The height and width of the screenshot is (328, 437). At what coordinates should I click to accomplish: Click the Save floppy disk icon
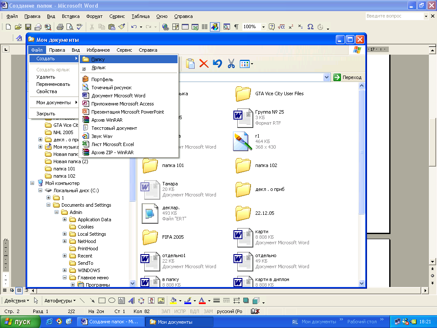[x=28, y=27]
